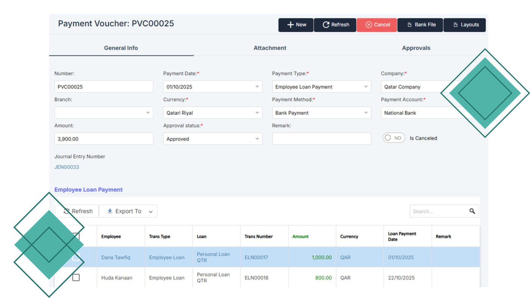Toggle the Is Canceled switch
The image size is (530, 298).
point(394,138)
